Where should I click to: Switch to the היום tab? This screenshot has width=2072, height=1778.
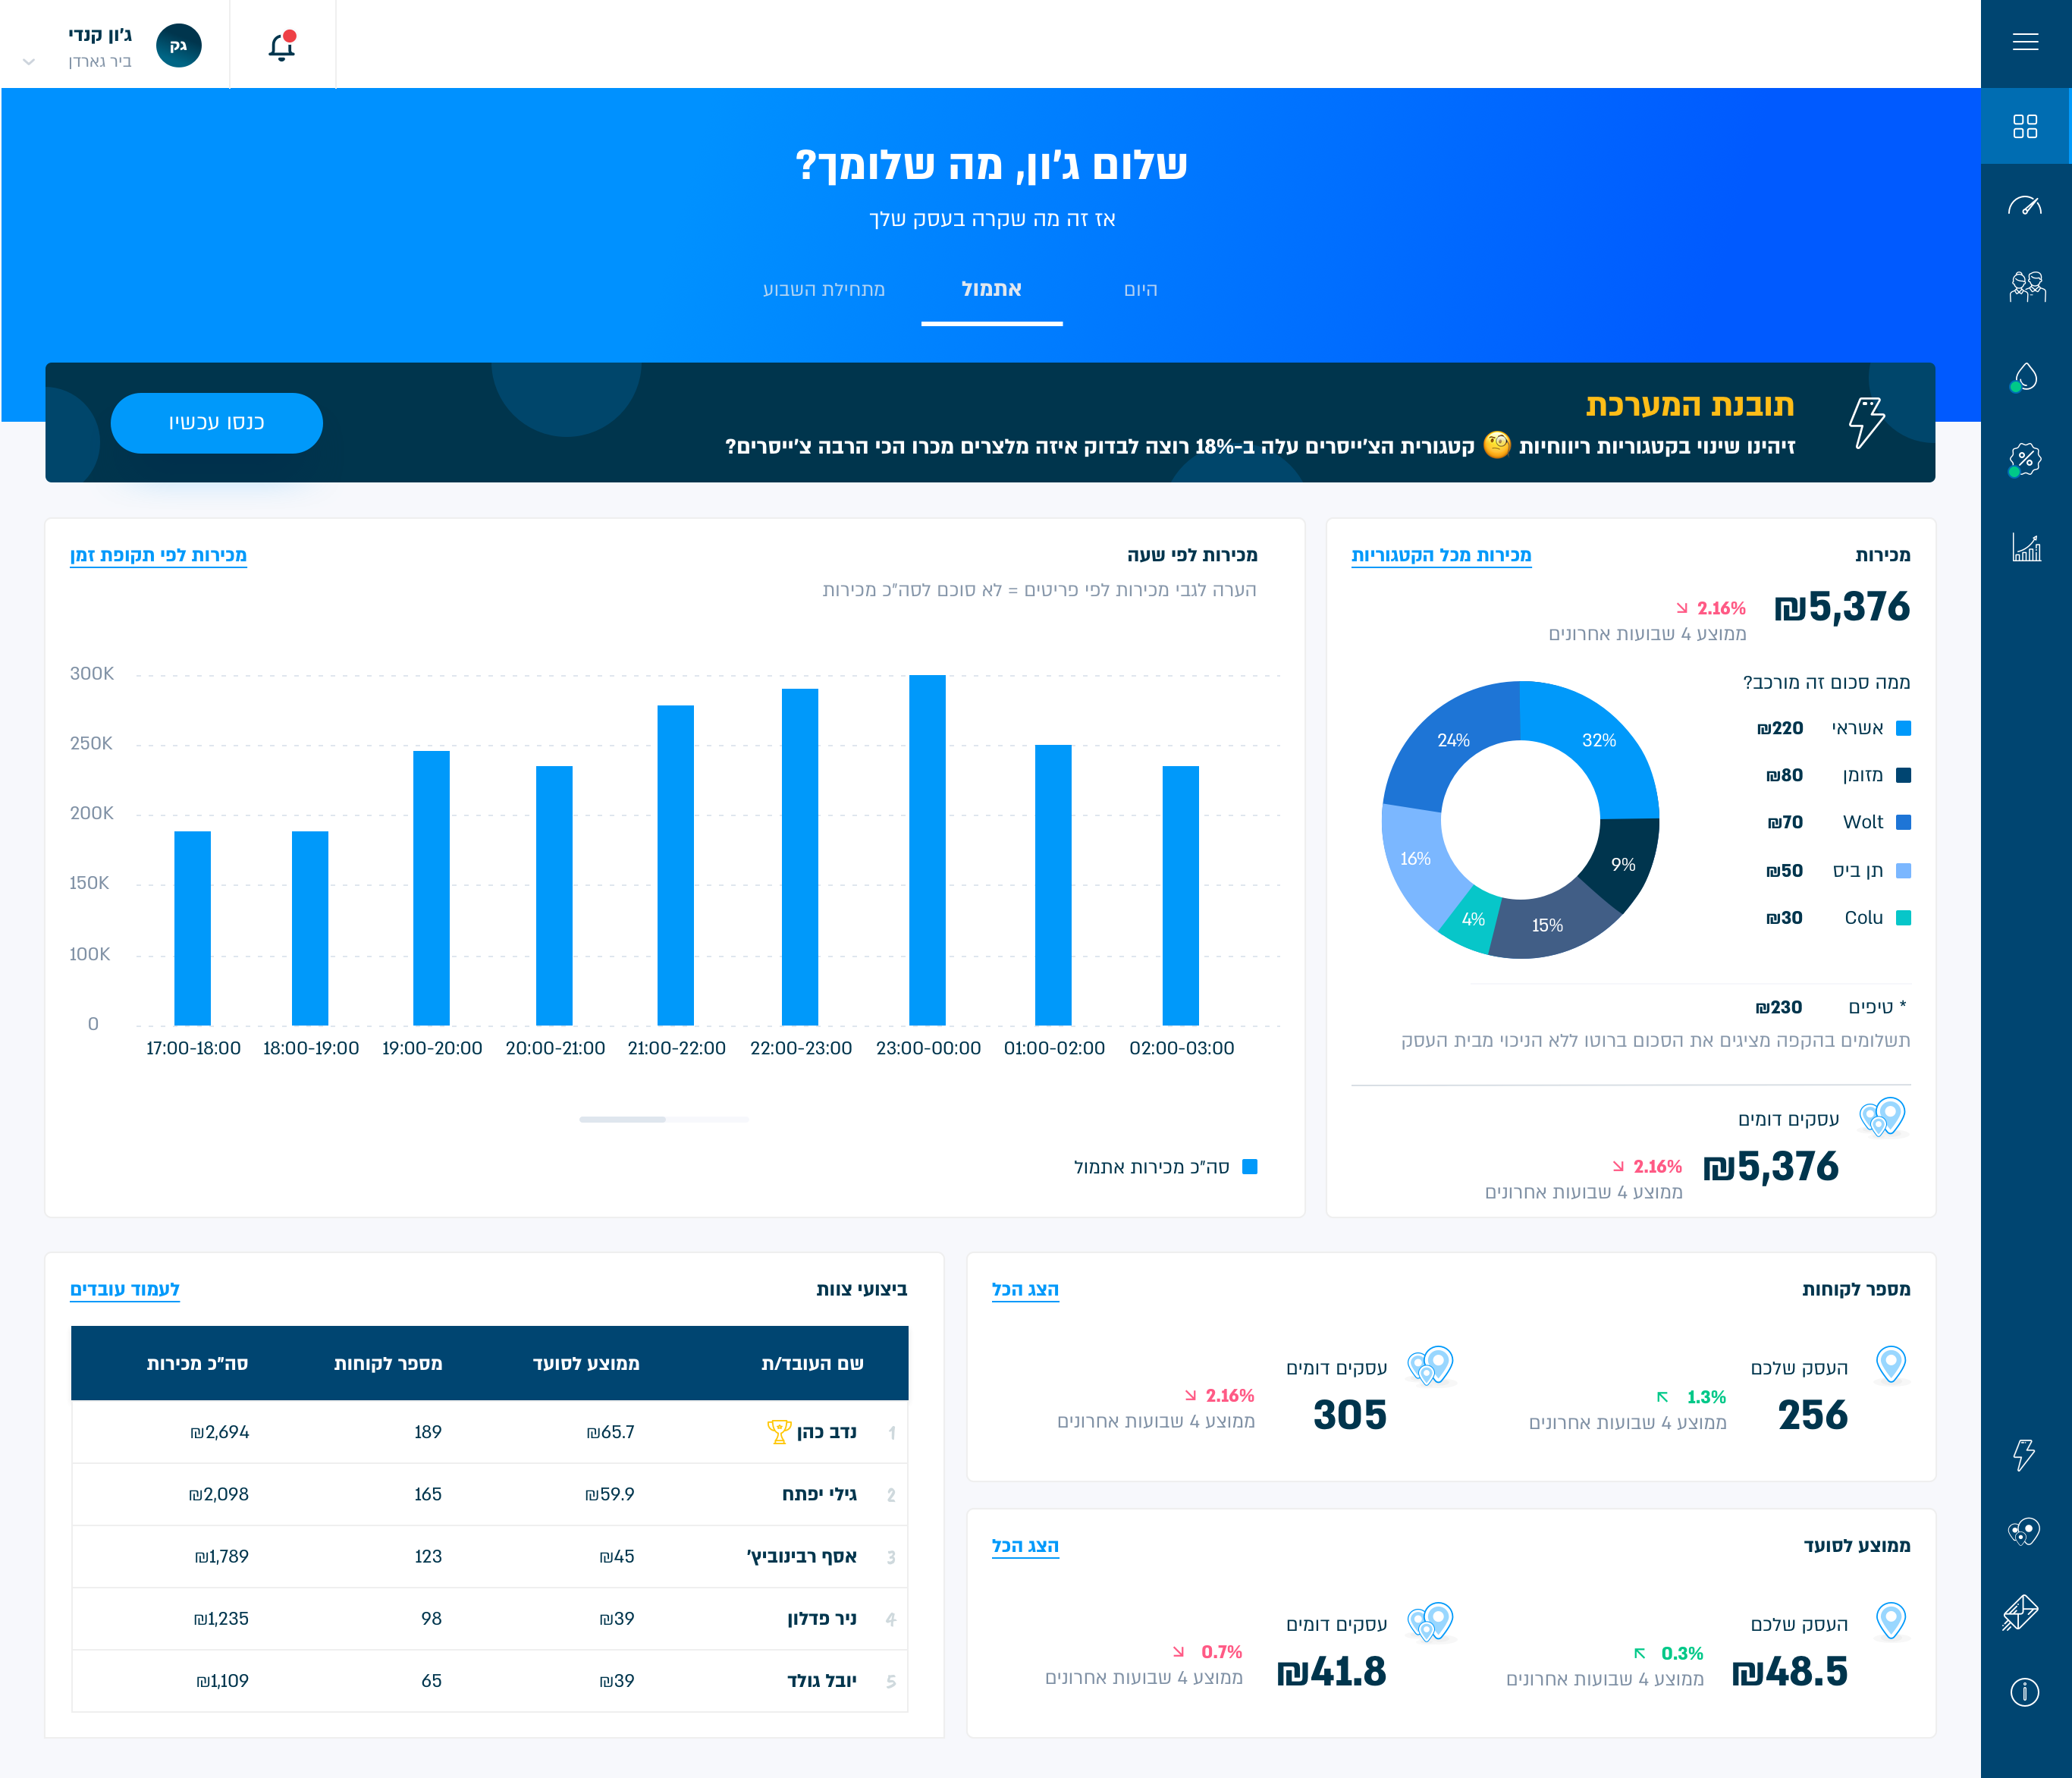coord(1140,289)
